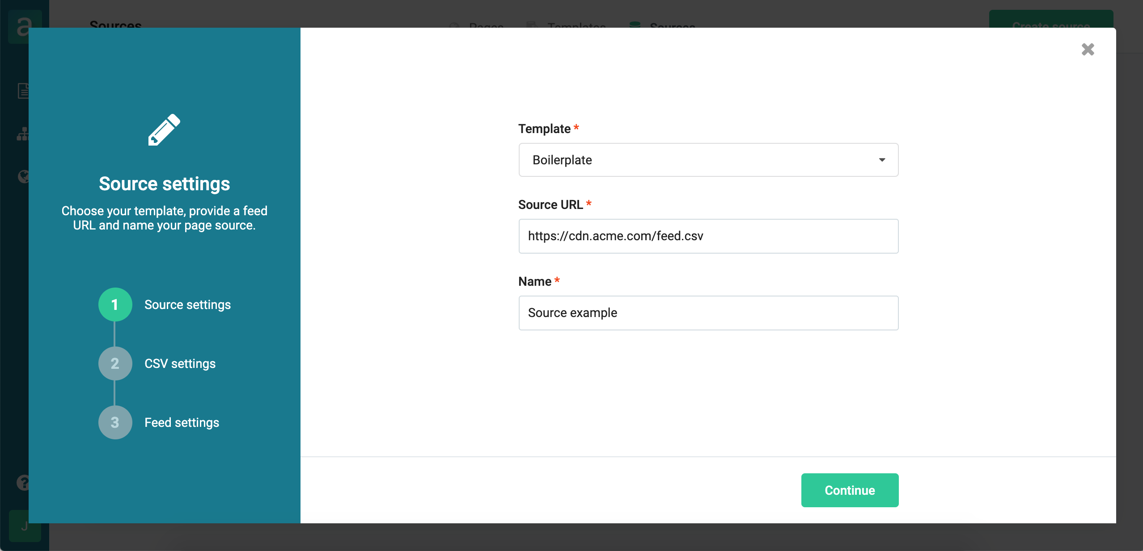Viewport: 1143px width, 551px height.
Task: Click the Source URL field label
Action: click(550, 205)
